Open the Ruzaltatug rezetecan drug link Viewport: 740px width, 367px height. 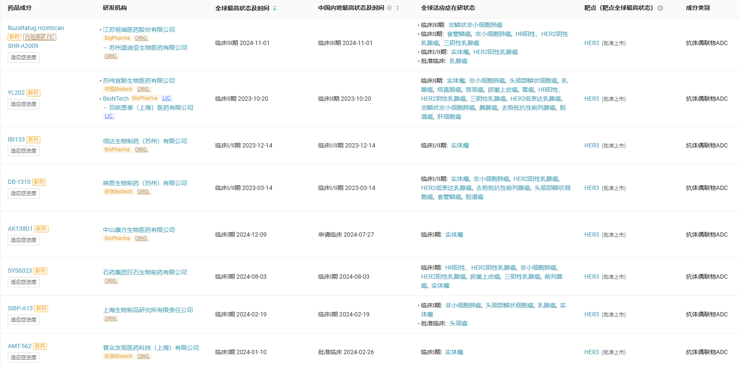[x=36, y=28]
